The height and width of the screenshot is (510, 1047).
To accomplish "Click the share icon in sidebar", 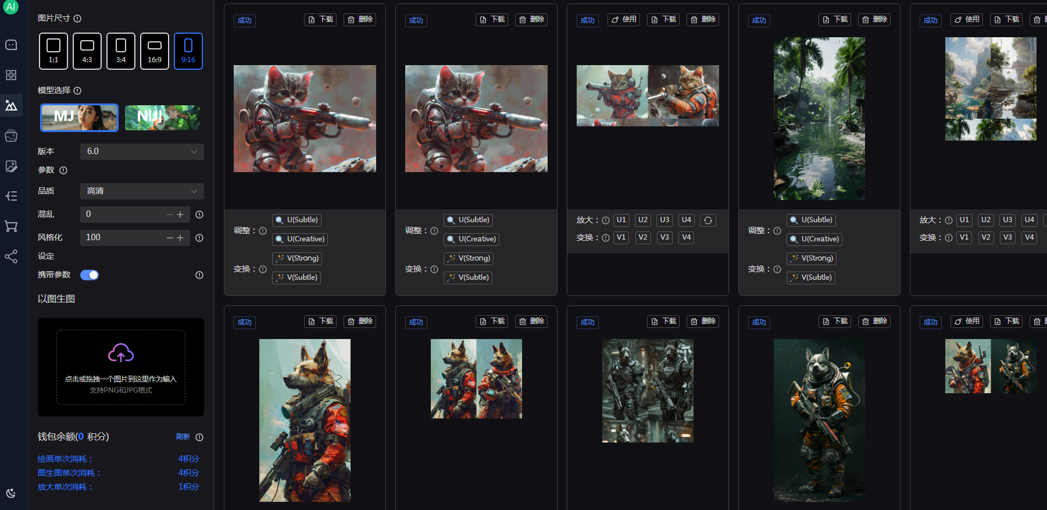I will [x=11, y=256].
